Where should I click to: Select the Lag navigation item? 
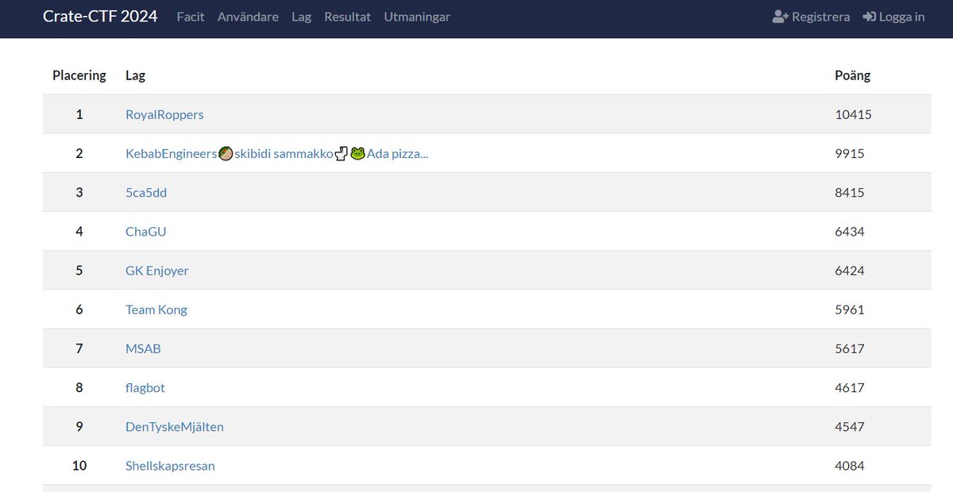(301, 17)
